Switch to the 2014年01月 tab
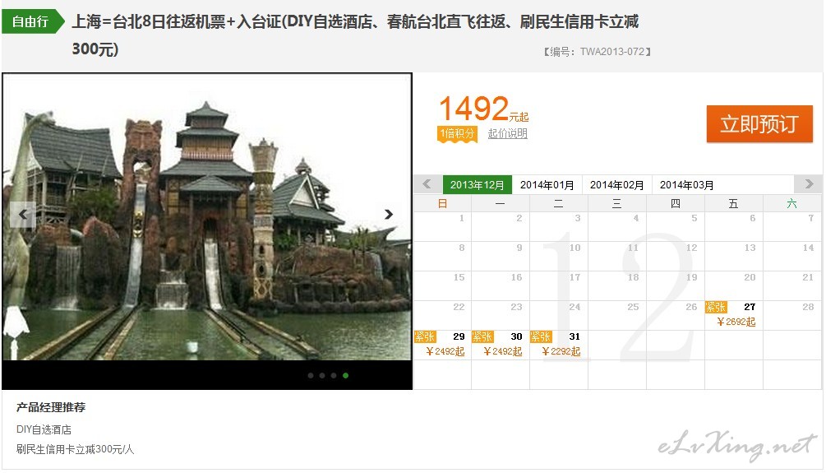 [x=547, y=184]
